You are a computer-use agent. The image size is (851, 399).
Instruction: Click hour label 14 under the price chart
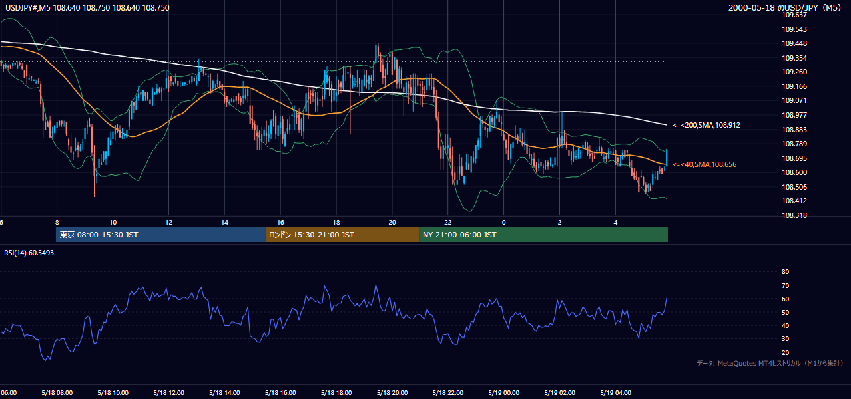tap(225, 222)
